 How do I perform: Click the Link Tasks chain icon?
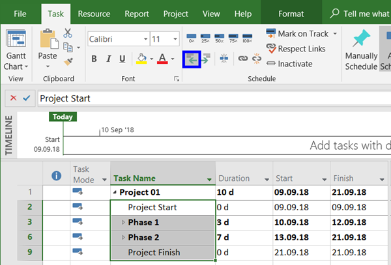pyautogui.click(x=242, y=59)
